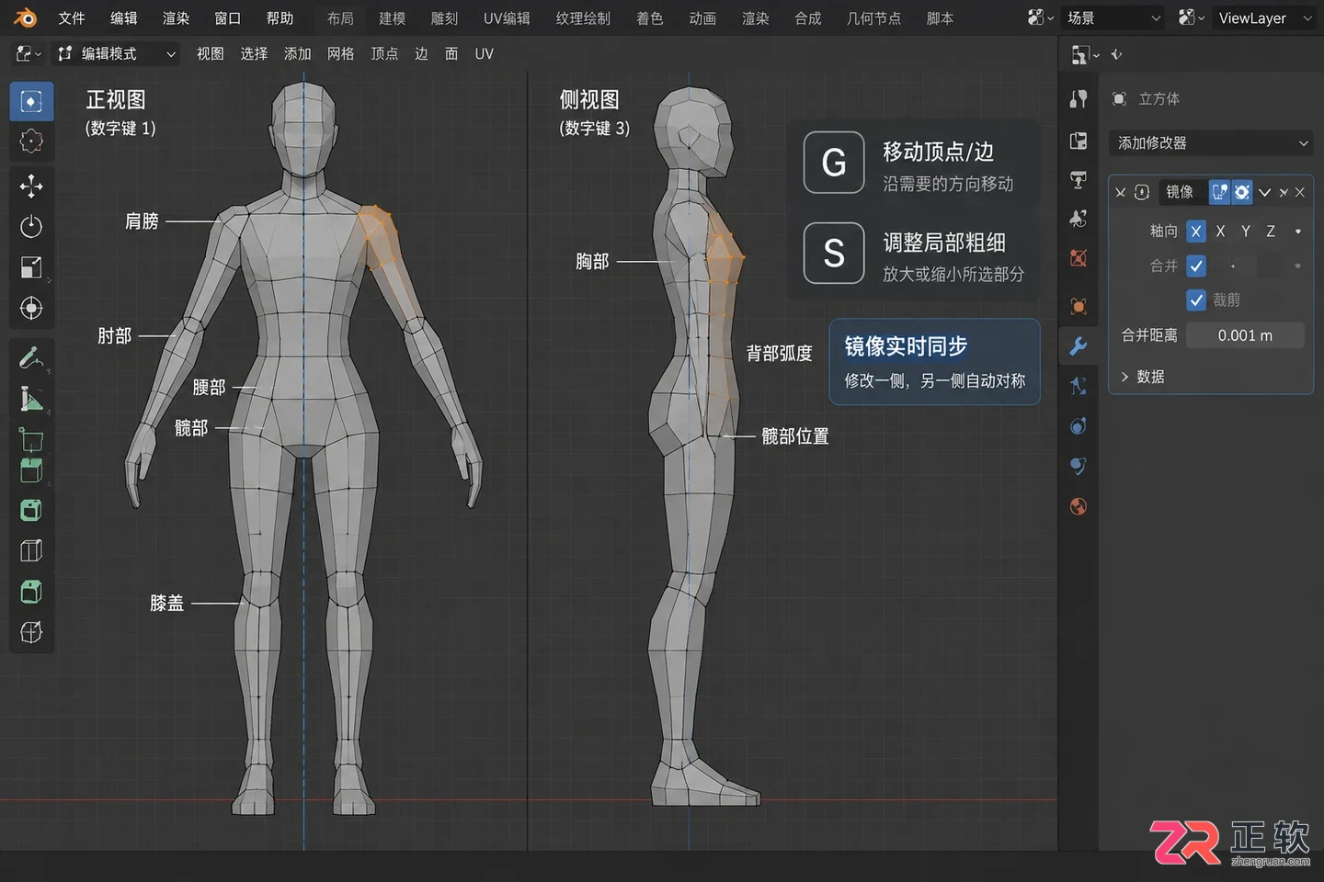Enable mirror axis Y

pos(1246,232)
